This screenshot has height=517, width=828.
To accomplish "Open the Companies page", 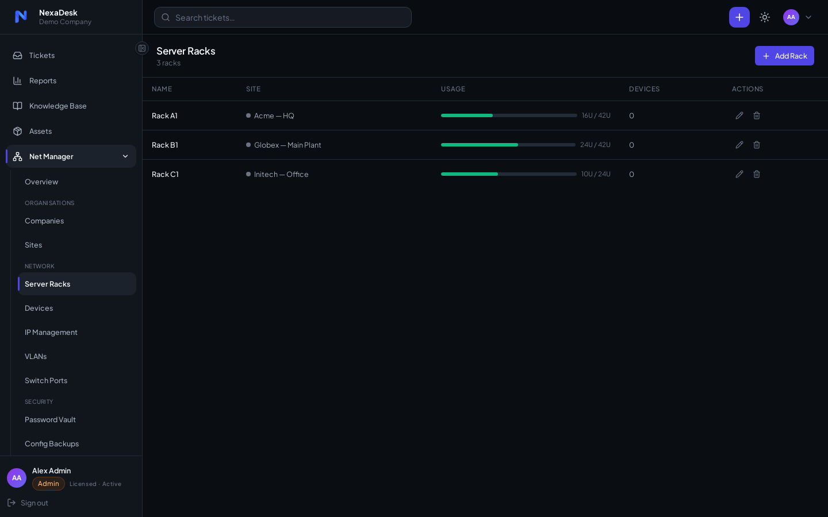I will (x=77, y=221).
